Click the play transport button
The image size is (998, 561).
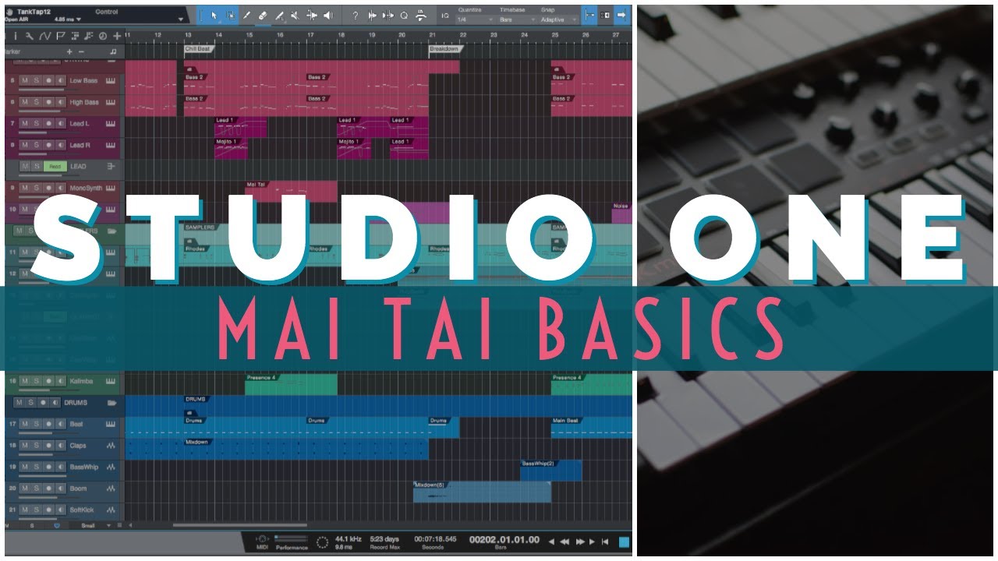tap(593, 542)
